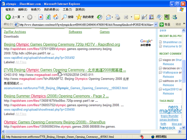Open the Research book magnifier icon

click(152, 17)
